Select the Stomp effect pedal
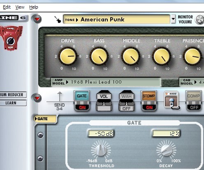 [149, 96]
